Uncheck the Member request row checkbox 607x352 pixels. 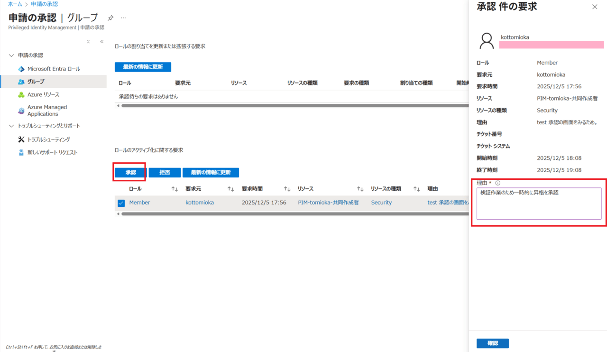point(121,203)
